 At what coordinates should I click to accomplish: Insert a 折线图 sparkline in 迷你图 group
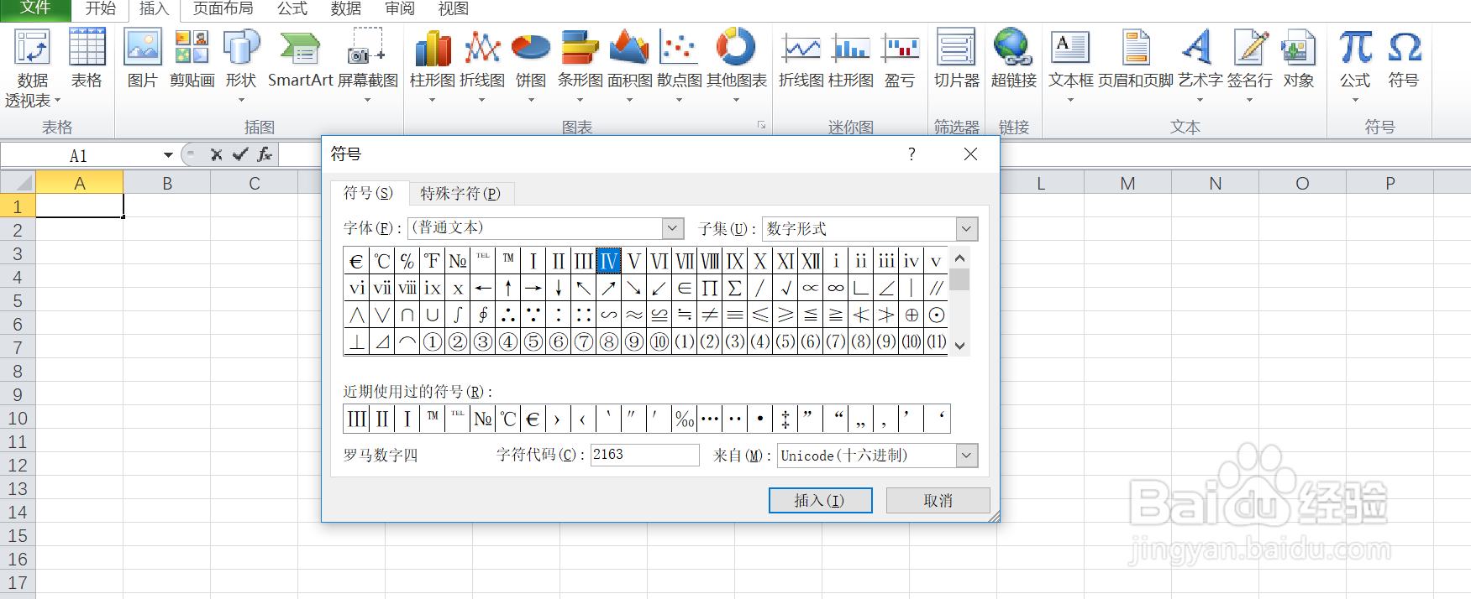coord(801,48)
